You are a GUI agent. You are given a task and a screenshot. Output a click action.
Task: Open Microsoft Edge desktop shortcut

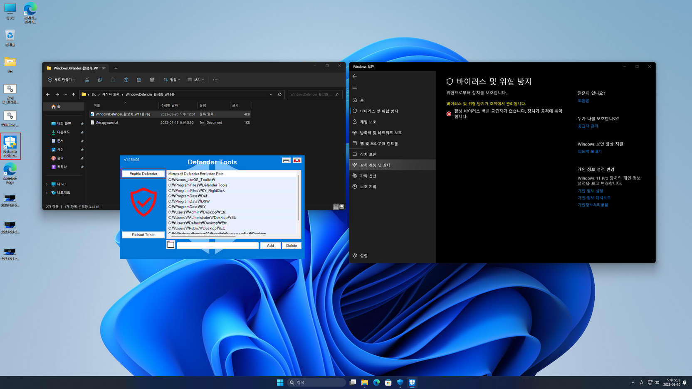coord(10,174)
